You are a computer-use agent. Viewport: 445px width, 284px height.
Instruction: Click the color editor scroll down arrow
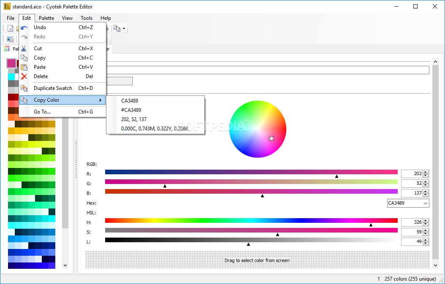tap(436, 265)
